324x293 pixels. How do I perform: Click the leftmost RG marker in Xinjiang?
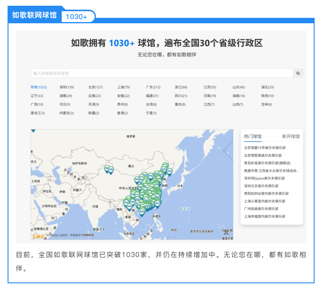click(x=107, y=169)
